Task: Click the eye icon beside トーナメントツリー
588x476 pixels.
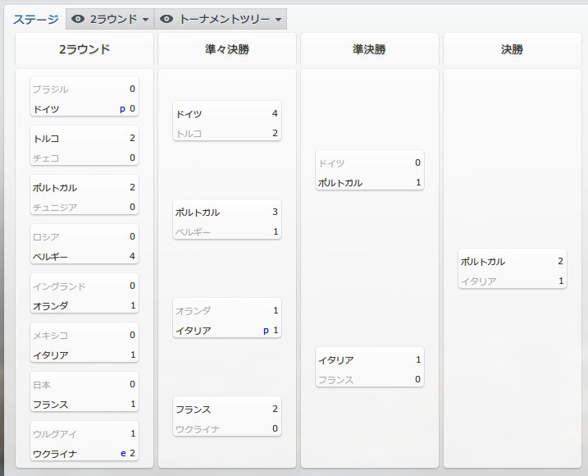Action: tap(166, 19)
